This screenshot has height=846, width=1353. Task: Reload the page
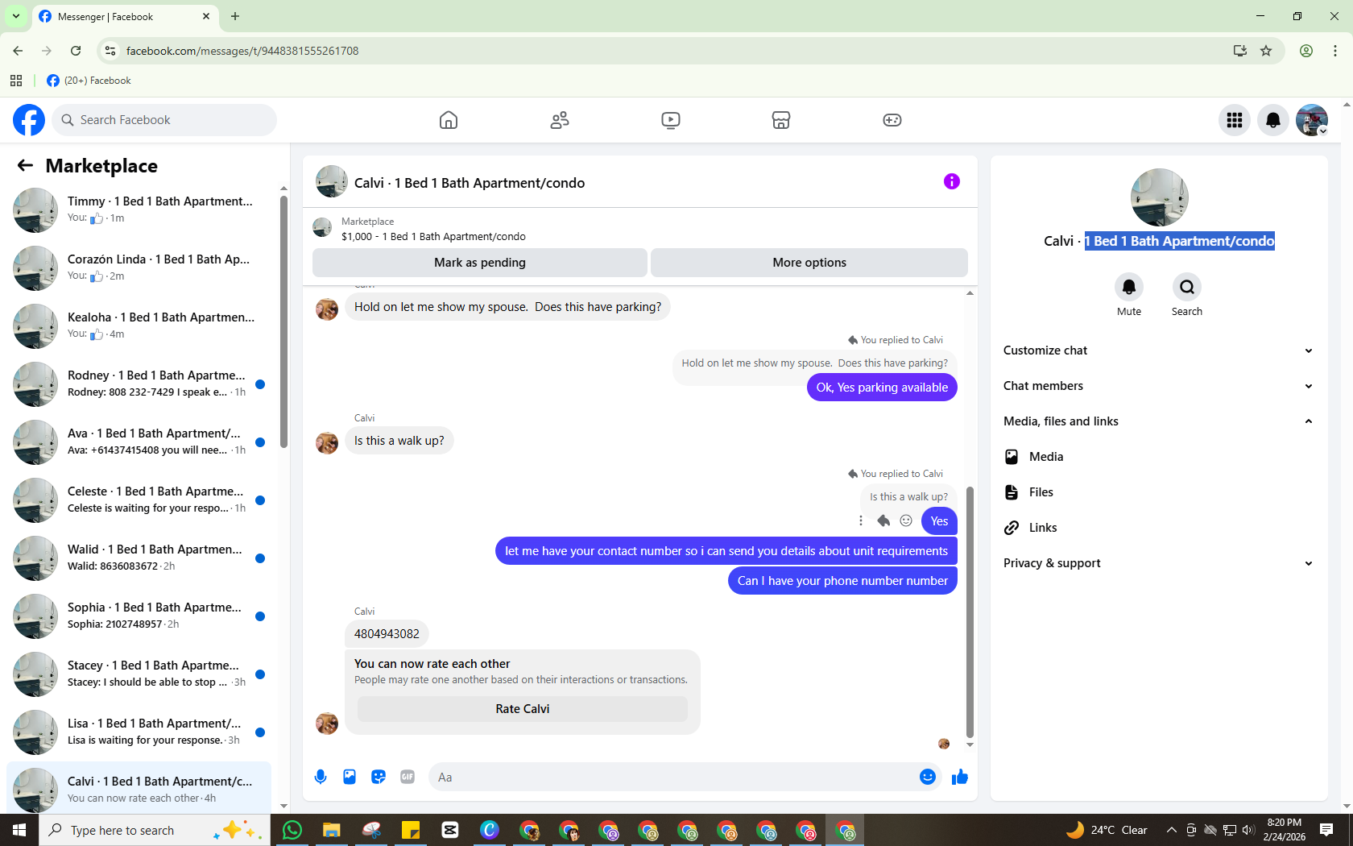tap(76, 51)
